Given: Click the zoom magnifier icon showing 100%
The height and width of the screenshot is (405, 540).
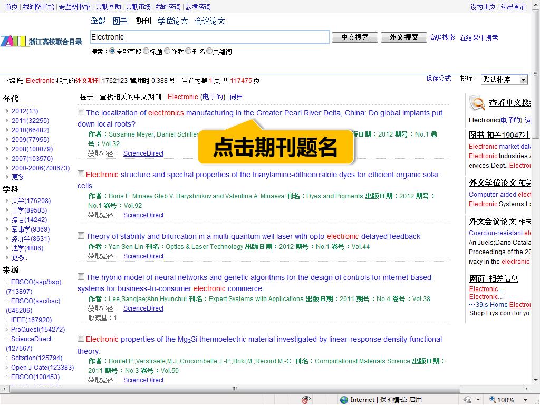Looking at the screenshot, I should (x=493, y=400).
